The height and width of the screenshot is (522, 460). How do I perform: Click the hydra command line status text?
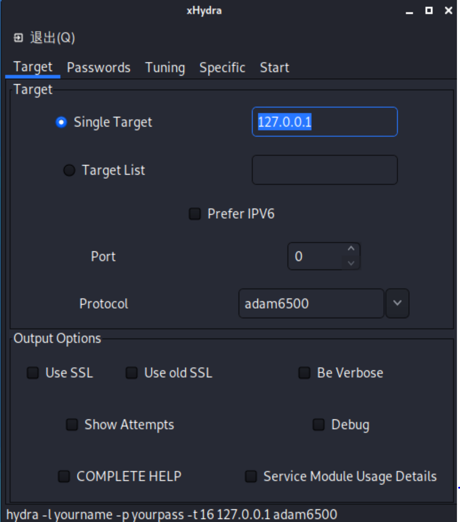click(172, 514)
